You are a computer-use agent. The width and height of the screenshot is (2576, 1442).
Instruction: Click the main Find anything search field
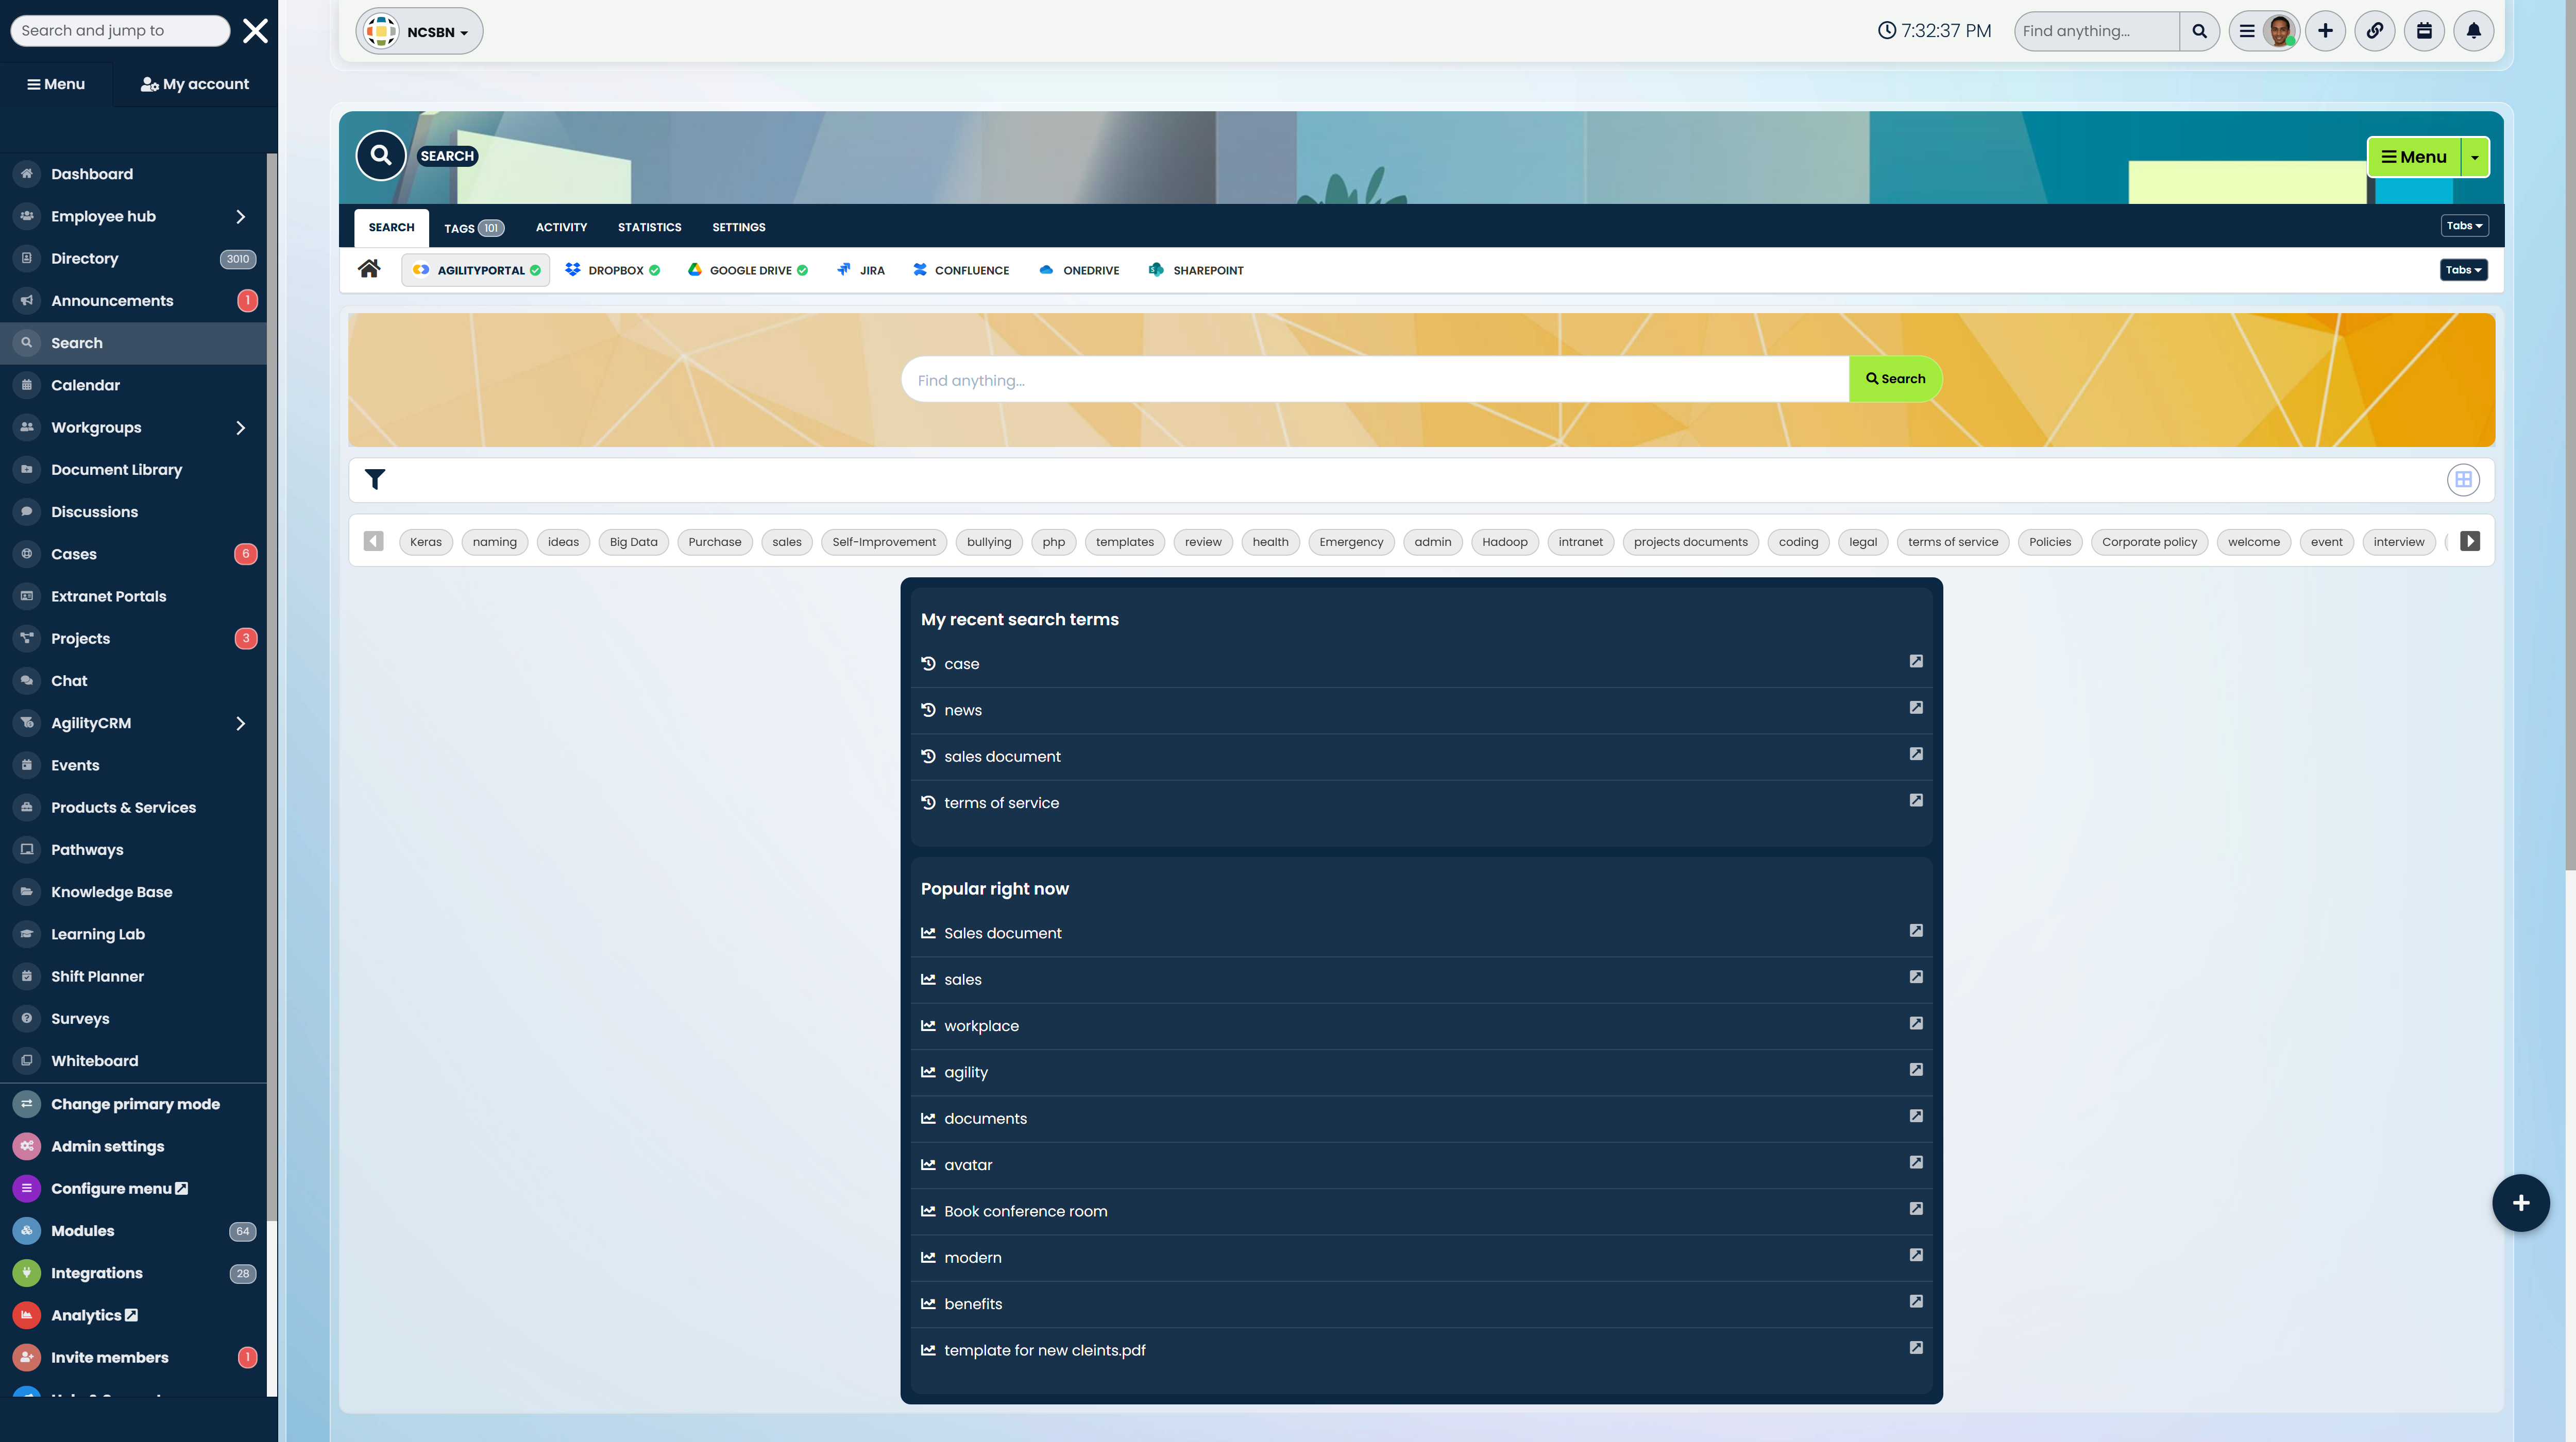point(1375,380)
